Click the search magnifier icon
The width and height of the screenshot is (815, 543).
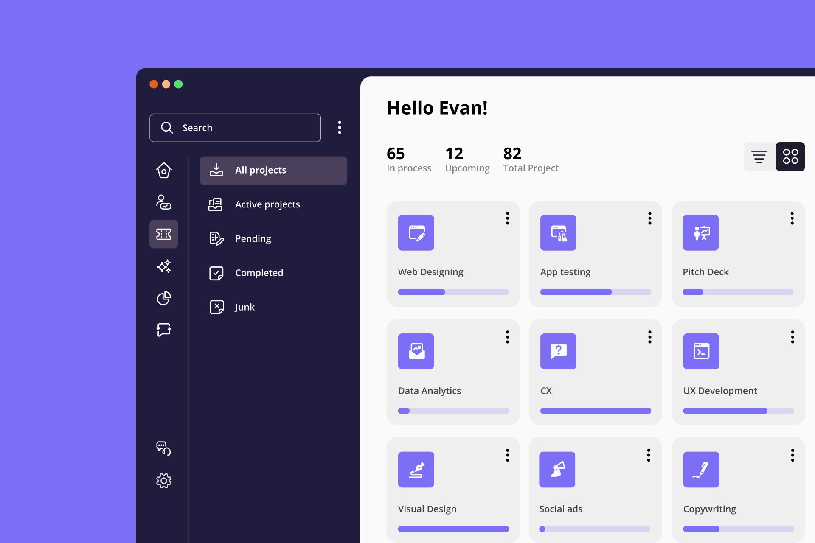pos(167,128)
